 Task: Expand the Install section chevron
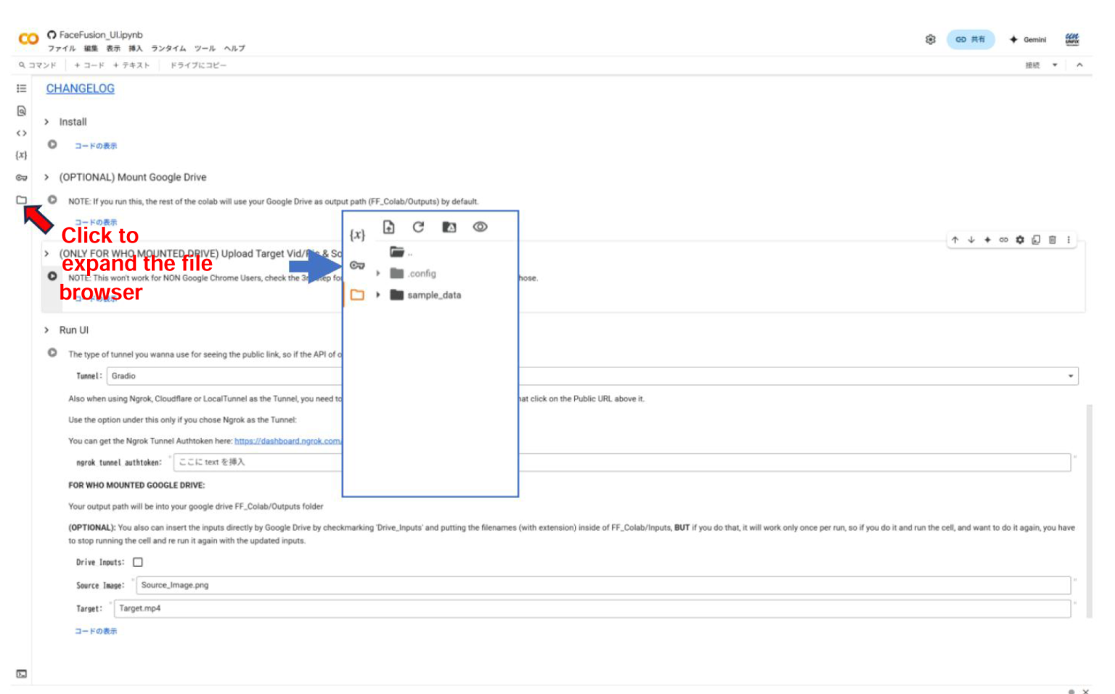[x=46, y=122]
